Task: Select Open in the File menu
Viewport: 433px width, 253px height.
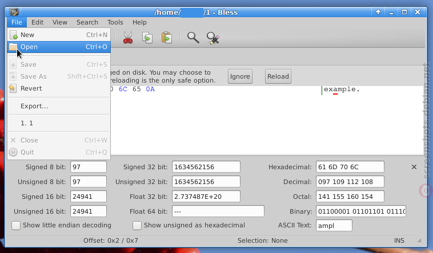Action: [x=59, y=47]
